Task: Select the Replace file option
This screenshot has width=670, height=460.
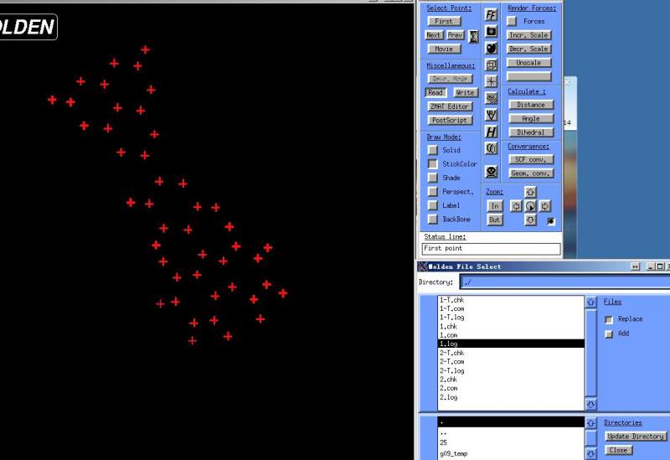Action: pyautogui.click(x=609, y=319)
